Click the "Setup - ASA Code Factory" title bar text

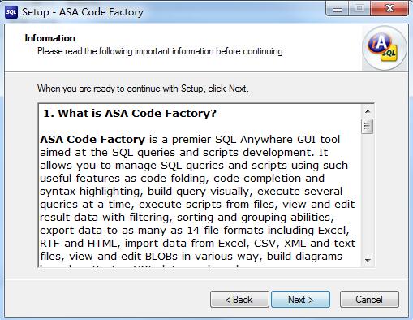point(83,12)
